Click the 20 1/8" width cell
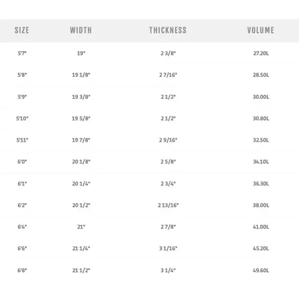 81,162
